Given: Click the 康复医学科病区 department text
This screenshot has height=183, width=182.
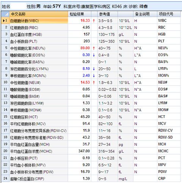Looking at the screenshot, I should [96, 6].
